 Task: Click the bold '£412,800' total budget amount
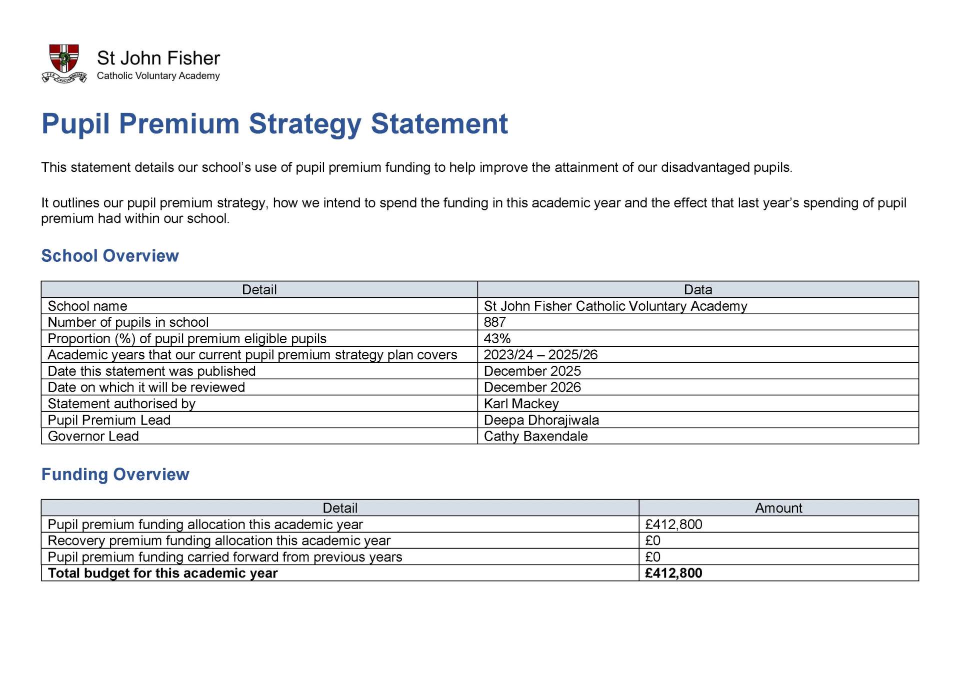[673, 573]
